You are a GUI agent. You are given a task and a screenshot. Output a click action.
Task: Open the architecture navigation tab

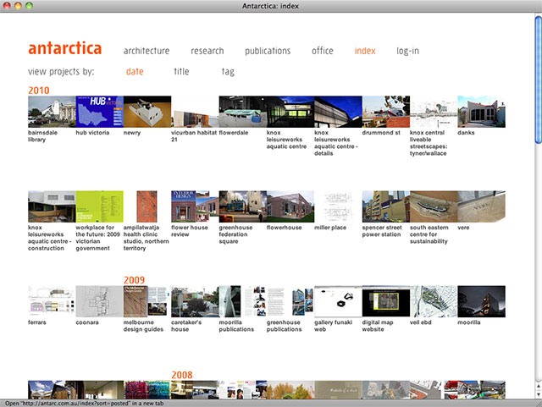click(146, 51)
